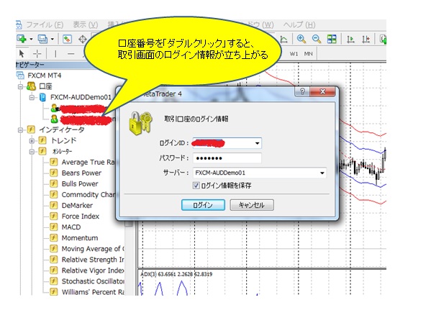This screenshot has height=333, width=431.
Task: Toggle the Market Watch toolbar icon
Action: (67, 39)
